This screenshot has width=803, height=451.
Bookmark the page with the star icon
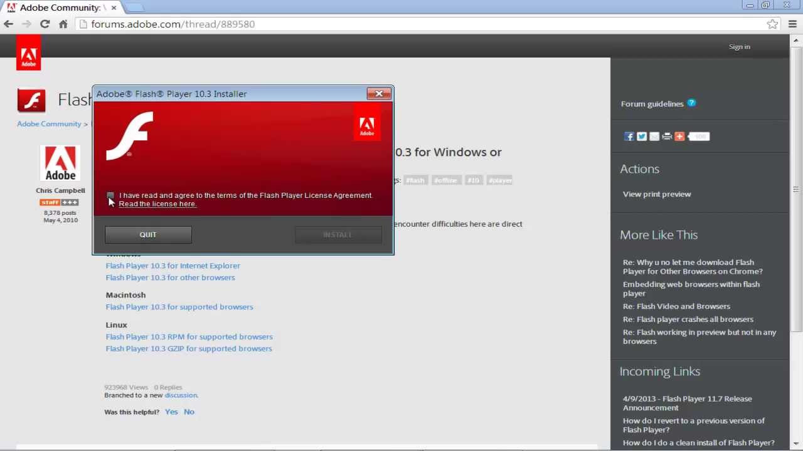pyautogui.click(x=772, y=24)
